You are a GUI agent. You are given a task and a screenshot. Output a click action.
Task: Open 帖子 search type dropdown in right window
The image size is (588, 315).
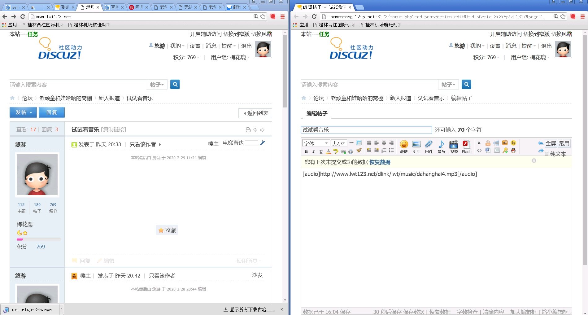click(448, 85)
